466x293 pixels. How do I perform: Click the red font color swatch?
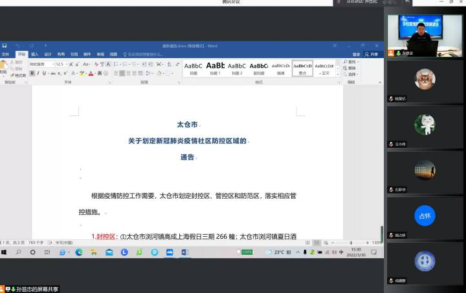(91, 74)
